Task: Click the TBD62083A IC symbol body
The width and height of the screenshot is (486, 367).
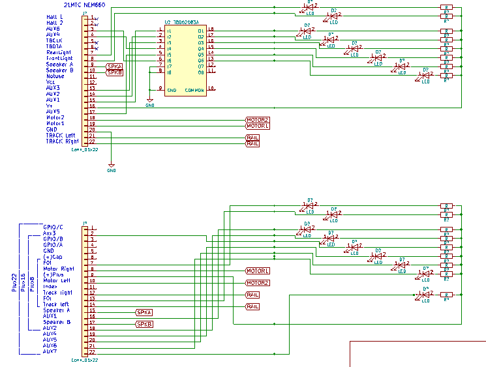Action: 185,61
